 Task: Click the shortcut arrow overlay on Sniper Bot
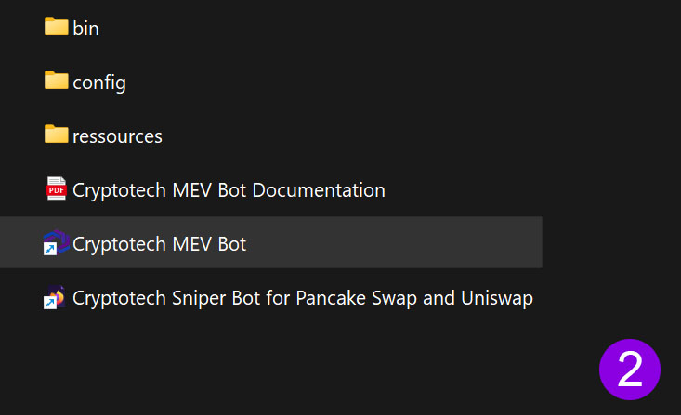tap(50, 303)
